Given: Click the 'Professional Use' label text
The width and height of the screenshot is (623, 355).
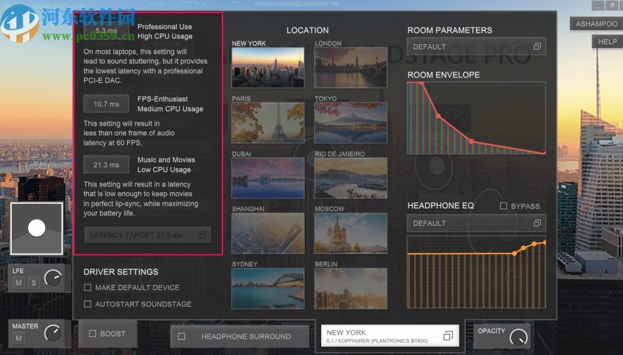Looking at the screenshot, I should pos(164,27).
